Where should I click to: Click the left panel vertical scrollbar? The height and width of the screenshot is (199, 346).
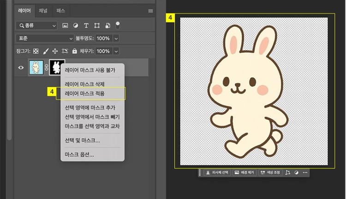coord(9,70)
